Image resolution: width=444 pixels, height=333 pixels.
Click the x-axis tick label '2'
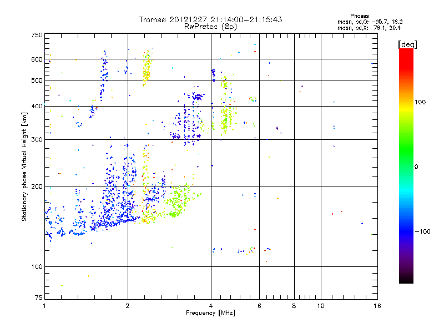click(128, 306)
